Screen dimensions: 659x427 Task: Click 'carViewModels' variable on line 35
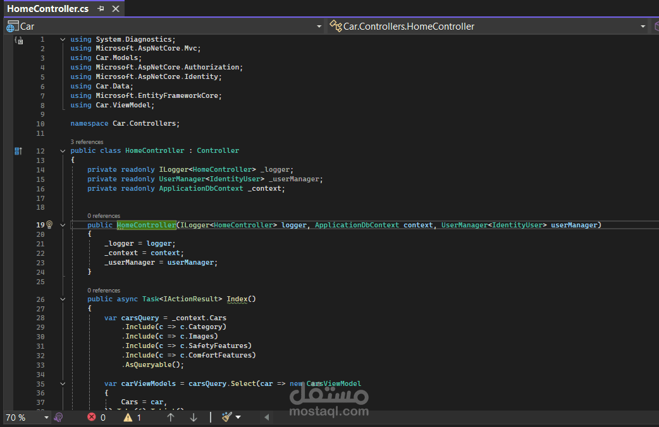[149, 384]
